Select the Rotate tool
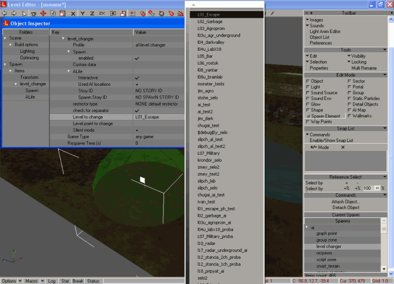The image size is (394, 284). tap(53, 13)
